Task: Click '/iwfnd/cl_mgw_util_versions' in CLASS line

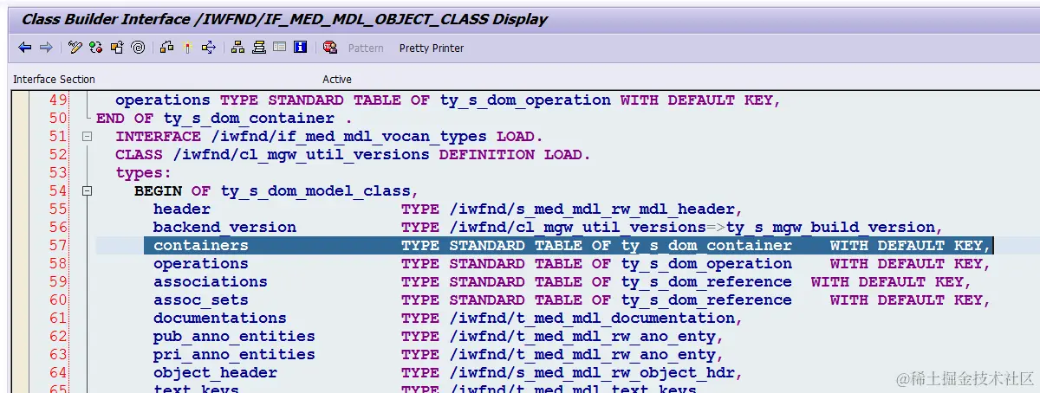Action: tap(301, 154)
